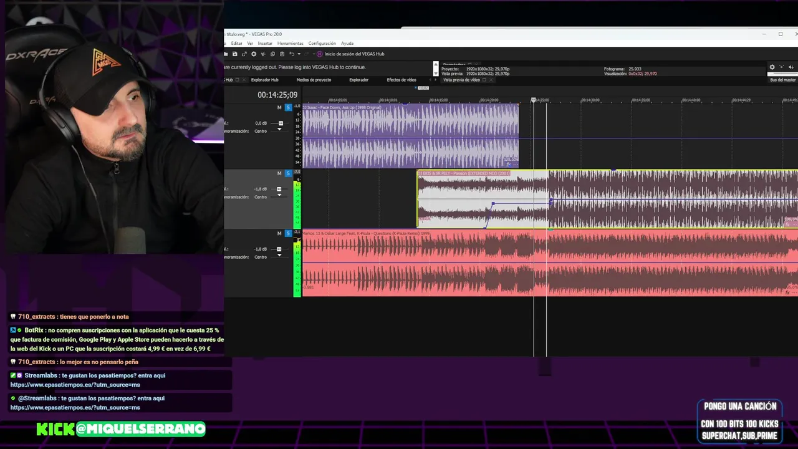
Task: Mute the second audio track
Action: [279, 173]
